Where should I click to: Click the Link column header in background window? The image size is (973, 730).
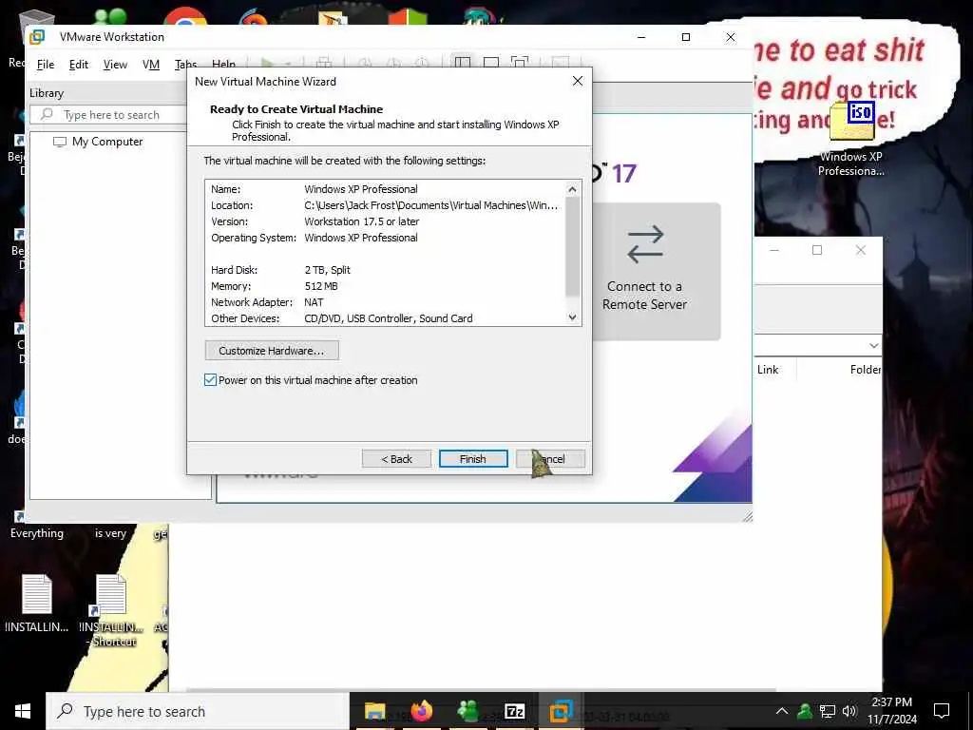tap(768, 370)
